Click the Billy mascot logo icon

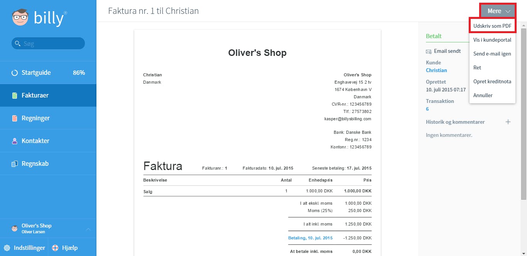pyautogui.click(x=20, y=18)
